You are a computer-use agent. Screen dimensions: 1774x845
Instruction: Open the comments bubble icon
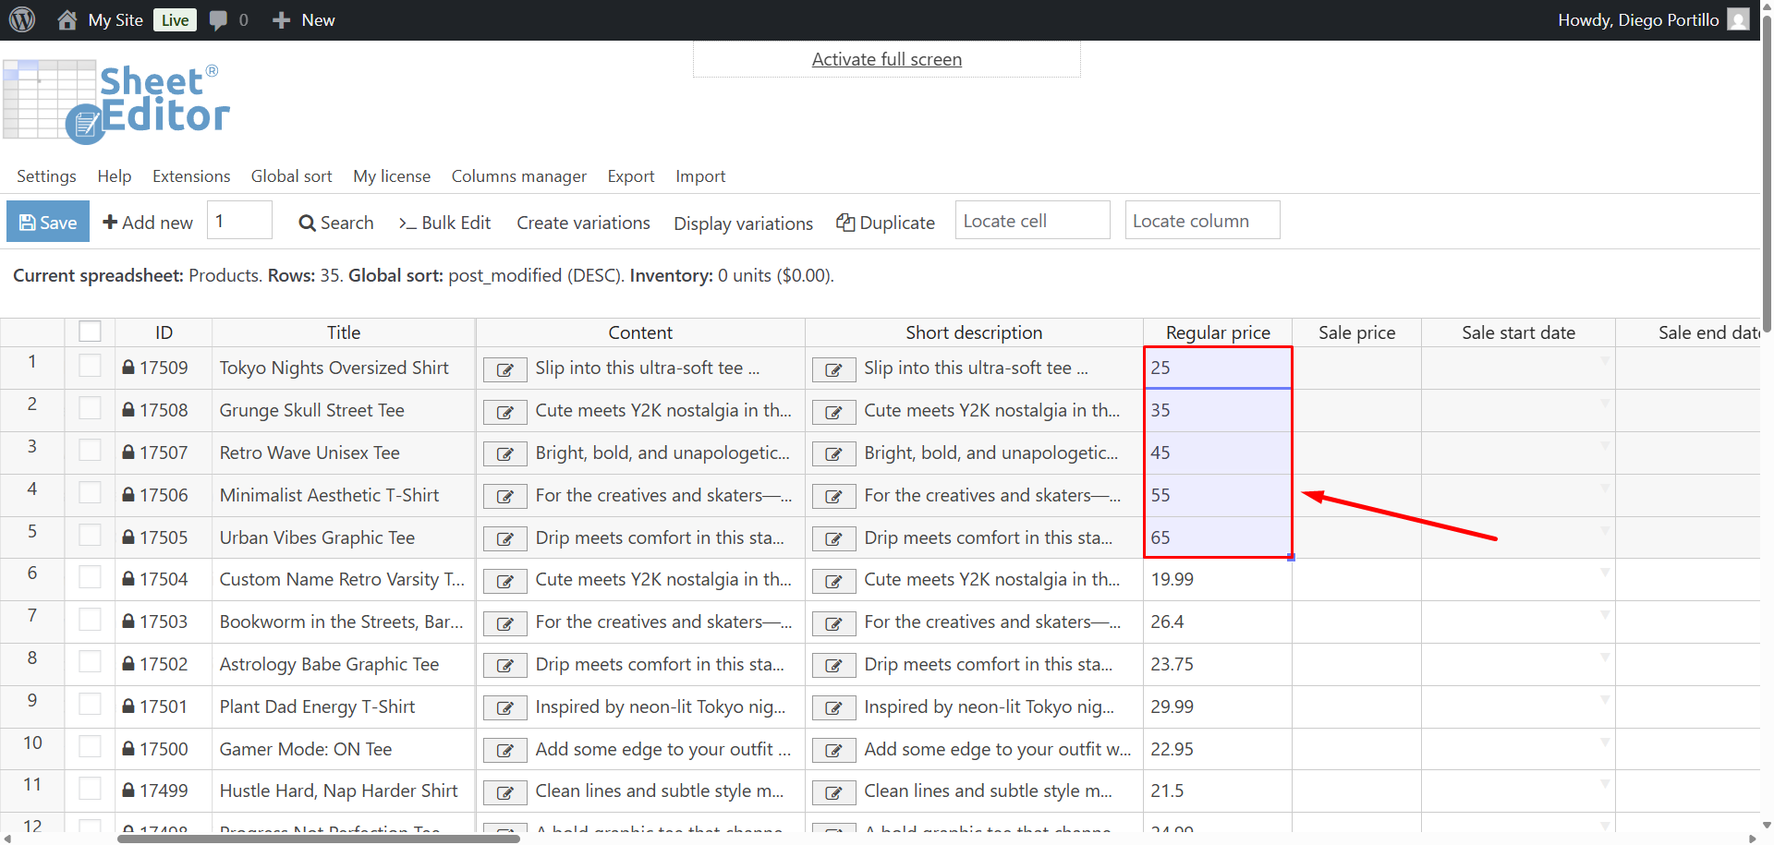[x=218, y=19]
